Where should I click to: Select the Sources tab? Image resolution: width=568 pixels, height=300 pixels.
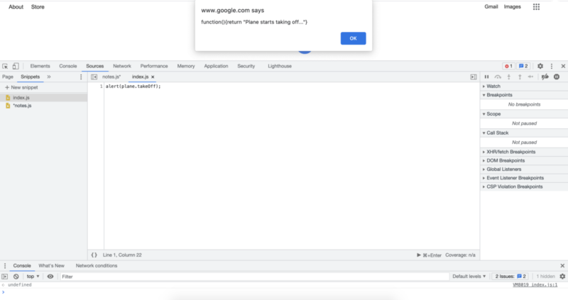[95, 66]
